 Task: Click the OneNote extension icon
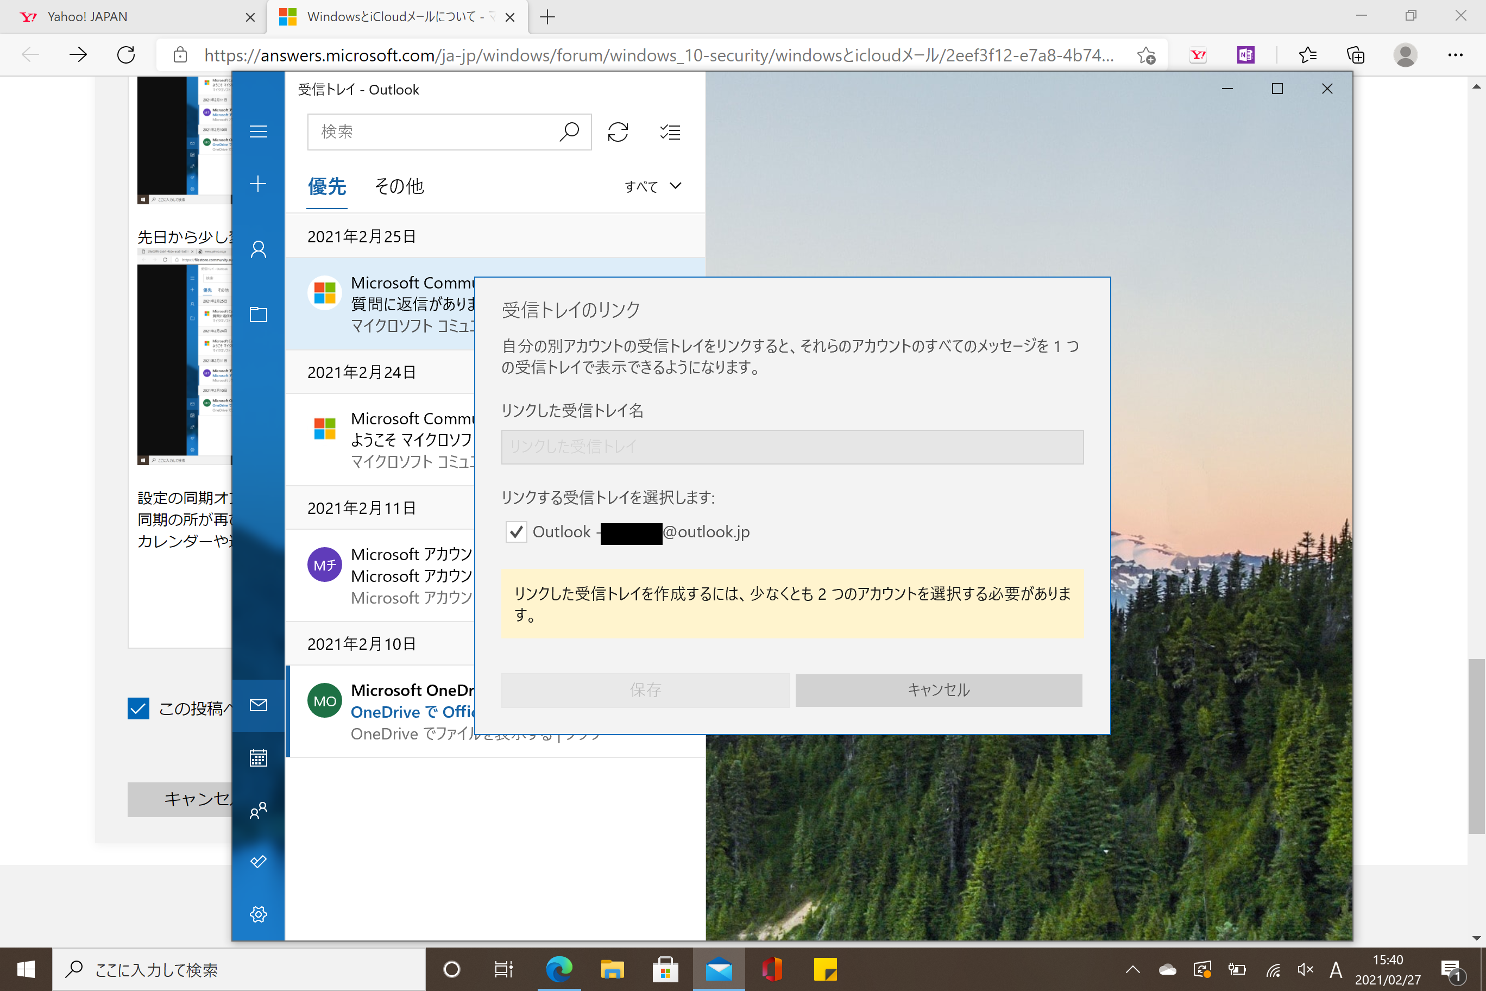1245,55
